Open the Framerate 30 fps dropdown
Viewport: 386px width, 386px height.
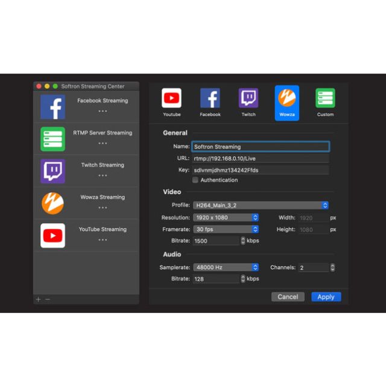226,229
